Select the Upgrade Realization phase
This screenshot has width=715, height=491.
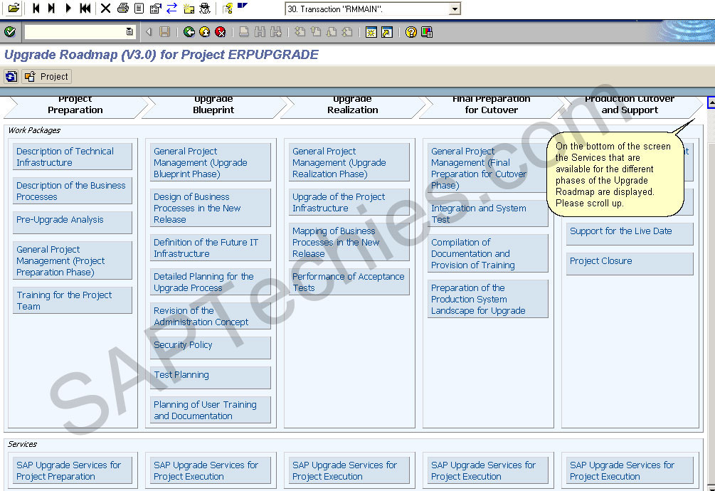pyautogui.click(x=352, y=107)
